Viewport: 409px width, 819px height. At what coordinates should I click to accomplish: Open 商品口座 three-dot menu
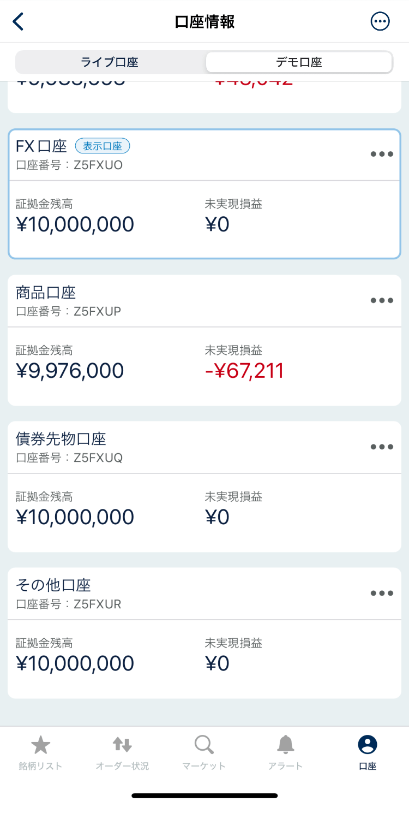pos(382,300)
